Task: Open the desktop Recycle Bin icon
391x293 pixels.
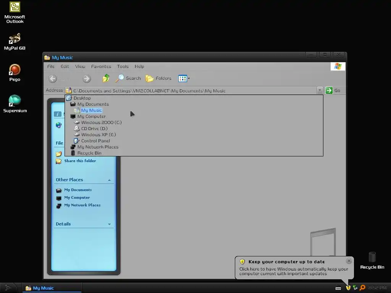Action: 372,260
